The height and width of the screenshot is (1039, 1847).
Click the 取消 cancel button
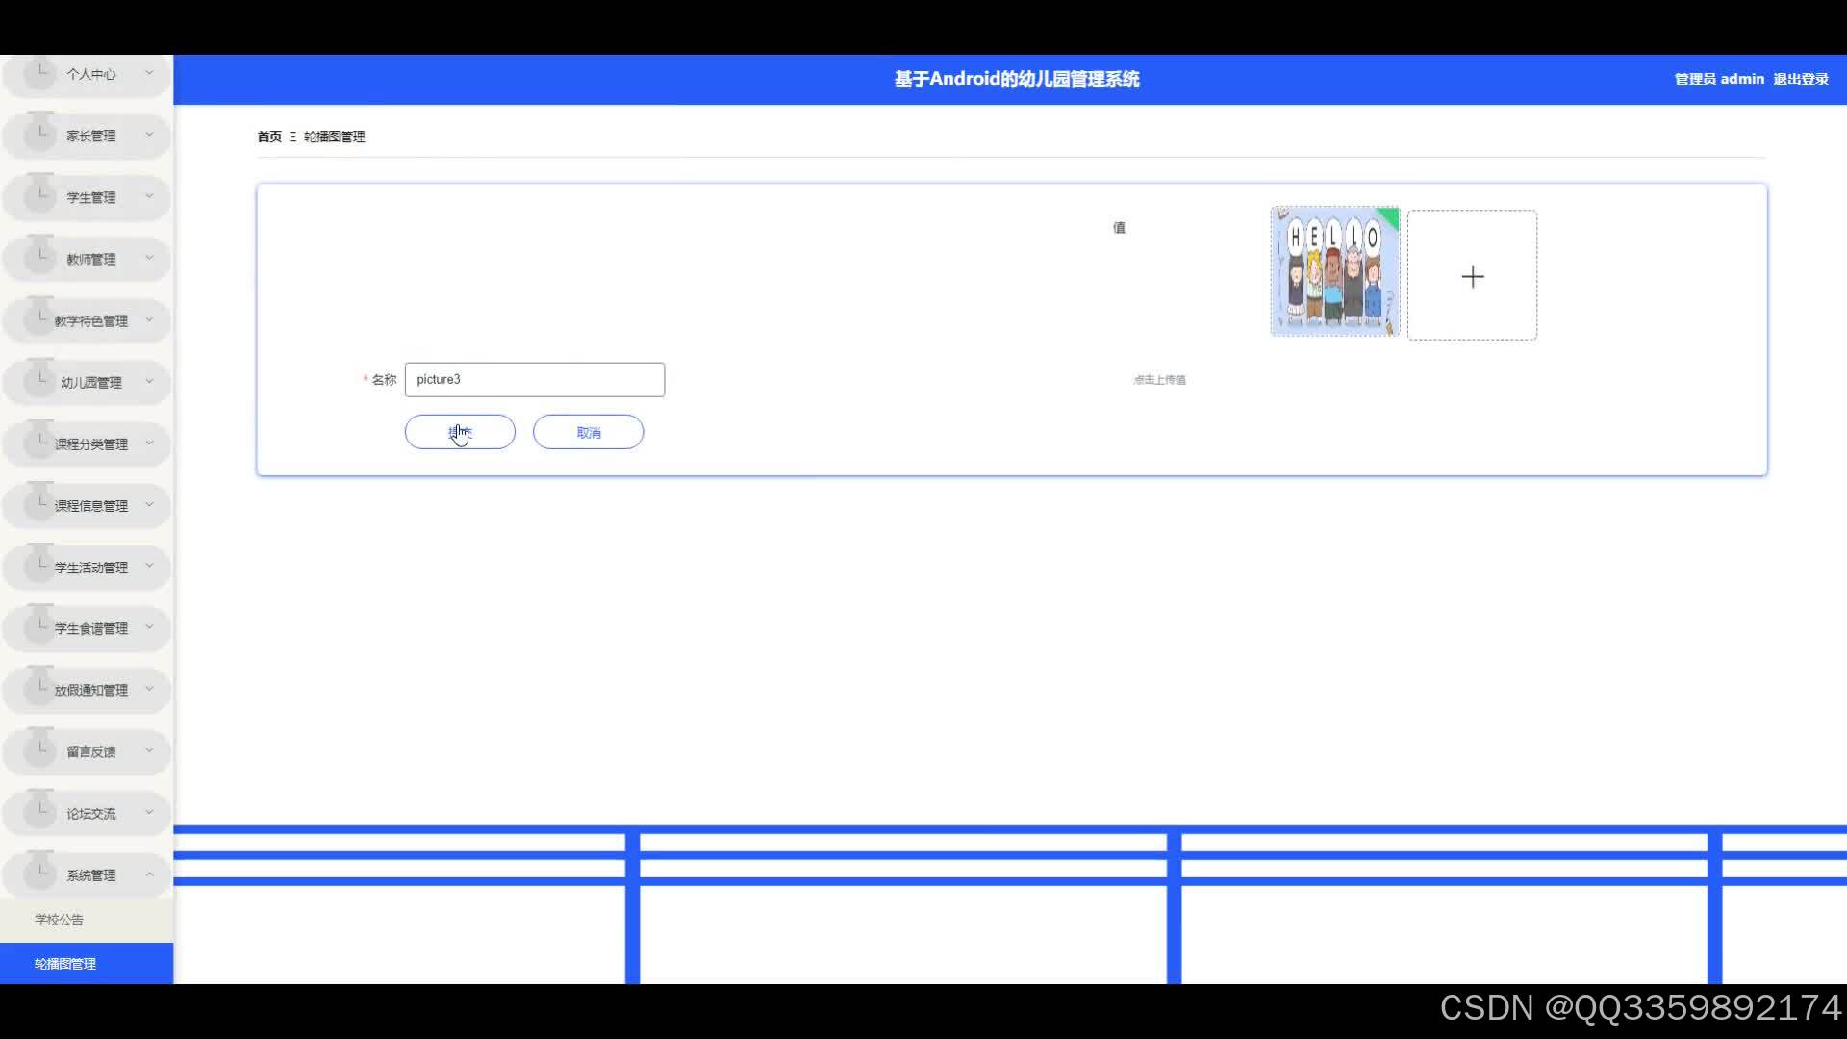tap(588, 432)
